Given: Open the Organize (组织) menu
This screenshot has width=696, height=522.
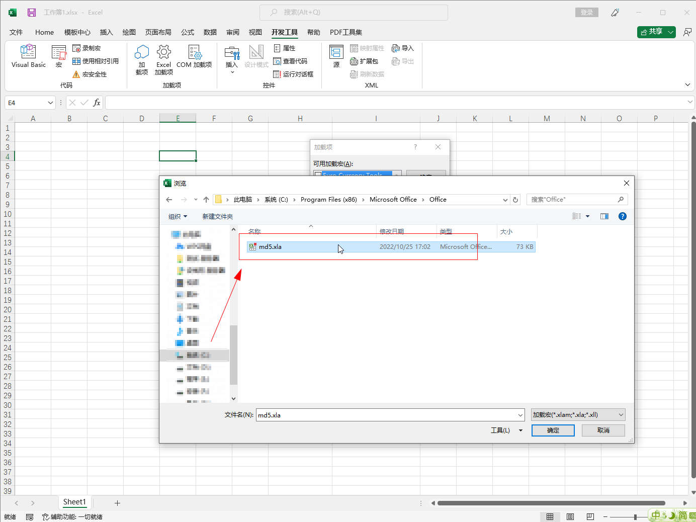Looking at the screenshot, I should point(178,217).
